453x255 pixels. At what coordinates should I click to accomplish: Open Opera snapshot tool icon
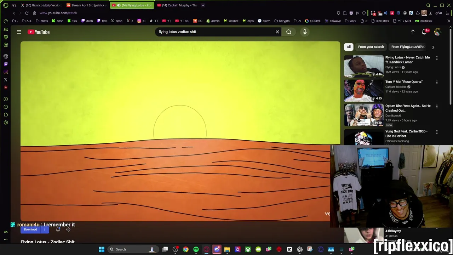345,13
